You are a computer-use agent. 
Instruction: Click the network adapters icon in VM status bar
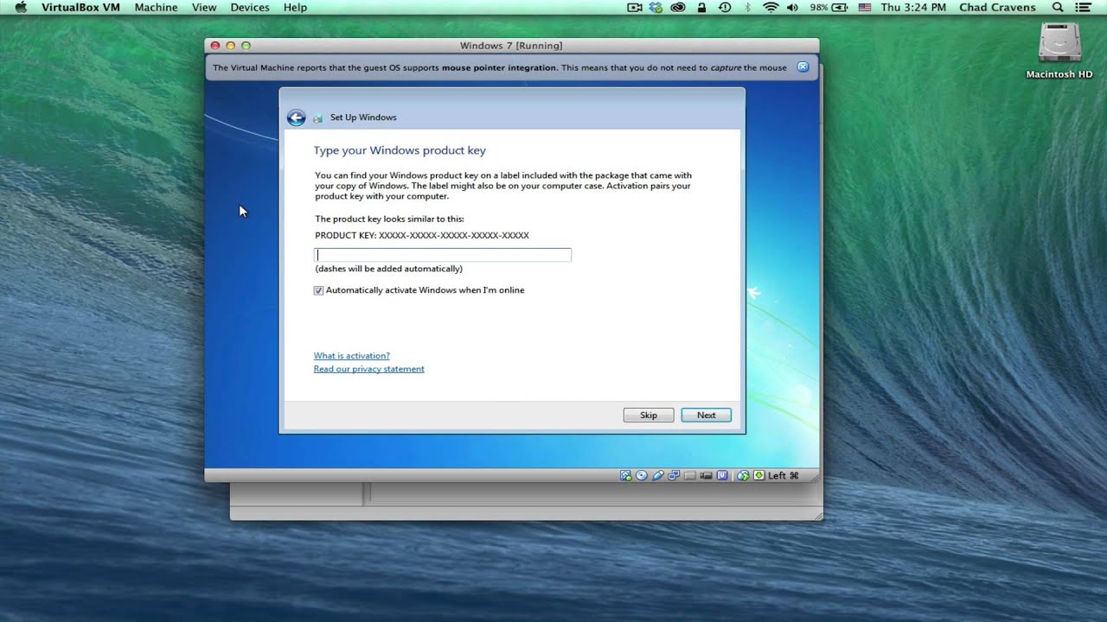pos(674,475)
